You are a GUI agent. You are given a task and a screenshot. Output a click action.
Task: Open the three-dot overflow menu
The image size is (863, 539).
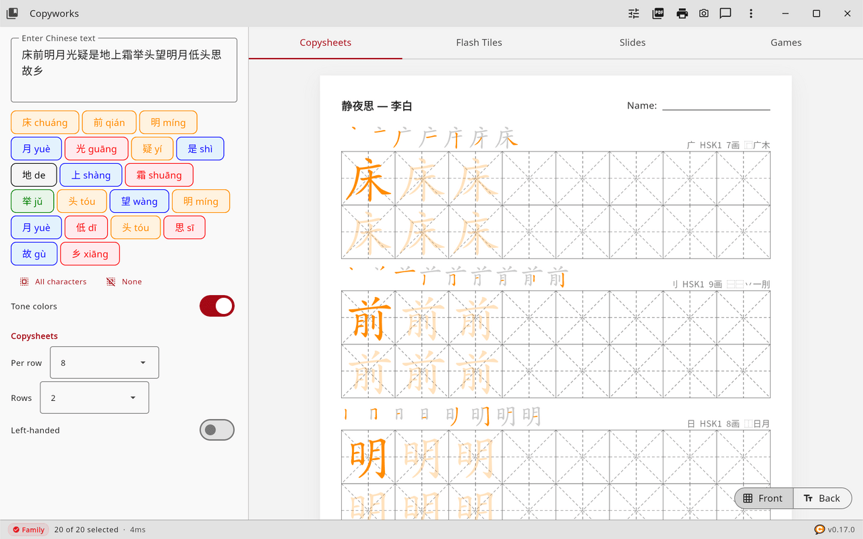coord(751,13)
